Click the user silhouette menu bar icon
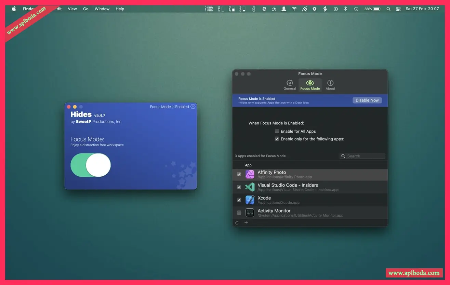This screenshot has width=450, height=285. pyautogui.click(x=284, y=9)
